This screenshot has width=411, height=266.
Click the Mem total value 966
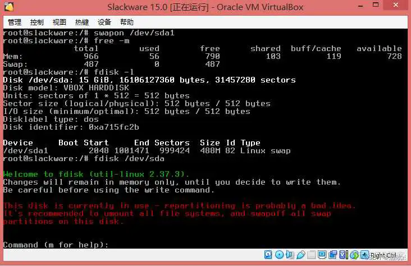click(x=91, y=56)
